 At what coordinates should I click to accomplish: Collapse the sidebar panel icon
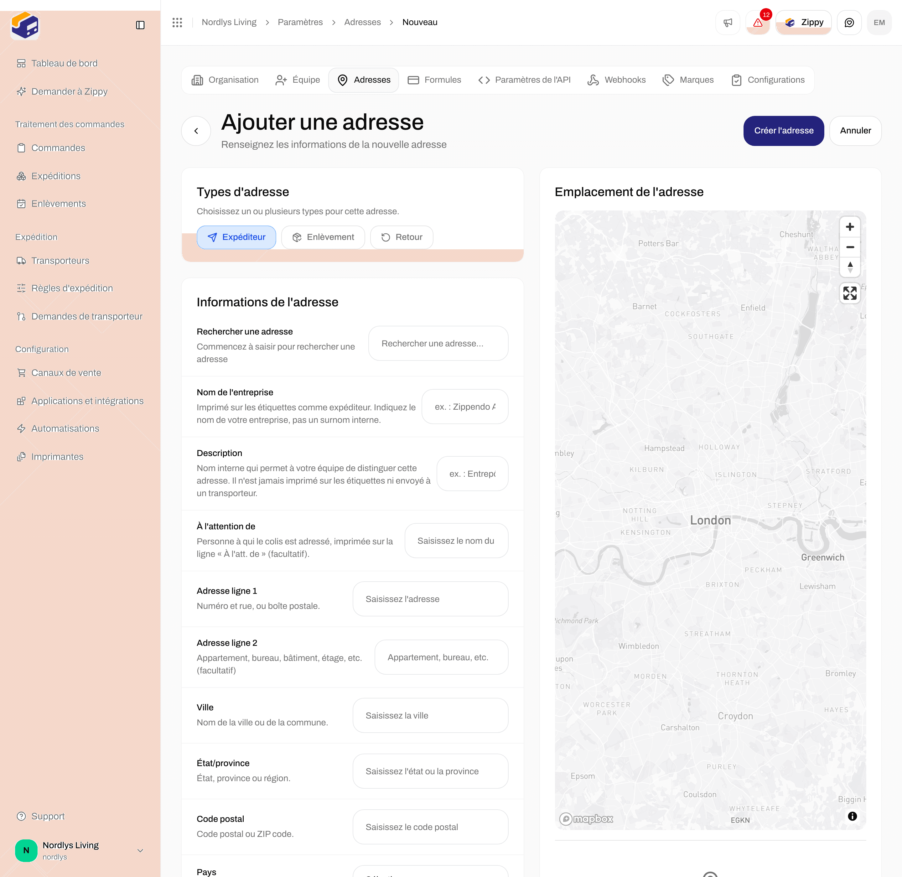pyautogui.click(x=141, y=25)
